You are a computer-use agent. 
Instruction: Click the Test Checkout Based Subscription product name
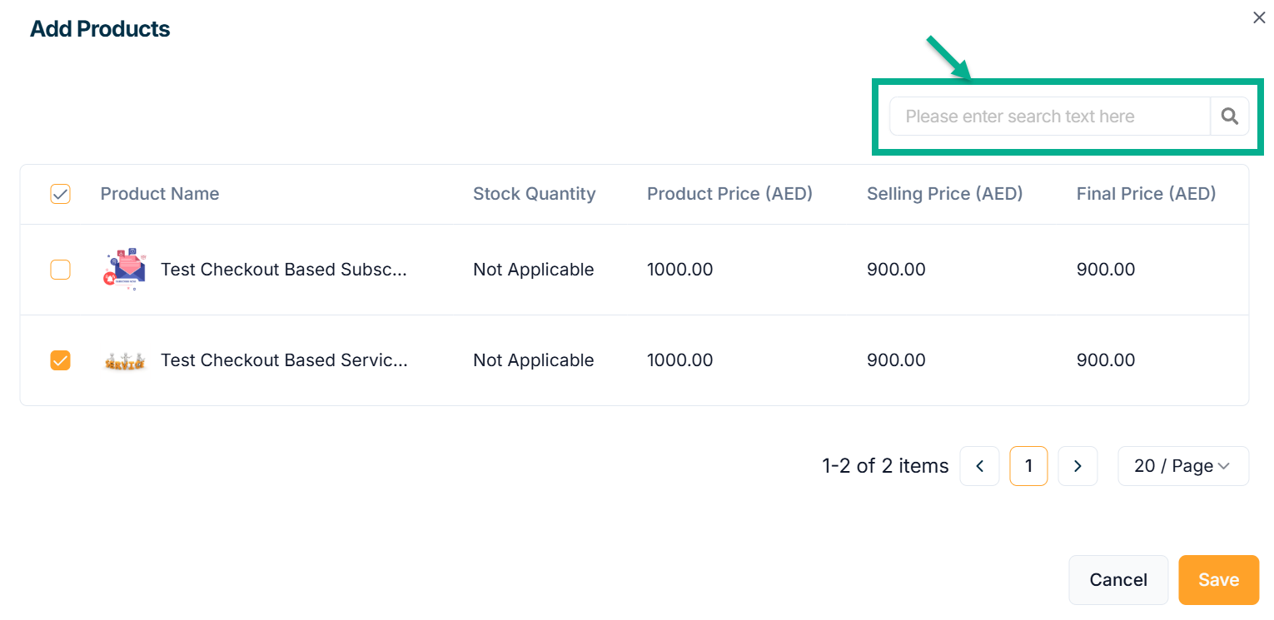pos(284,270)
